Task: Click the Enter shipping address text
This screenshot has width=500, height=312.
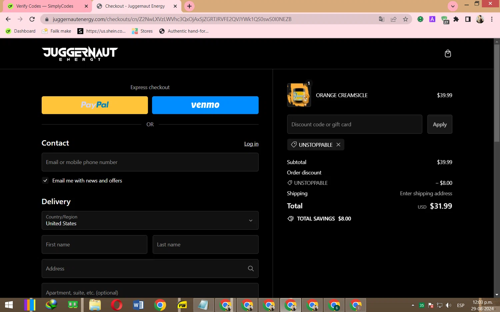Action: coord(426,193)
